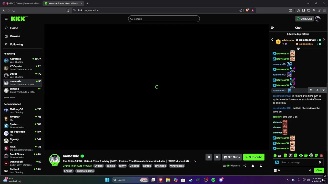This screenshot has width=328, height=184.
Task: Show previous top gifters with left arrow
Action: click(x=272, y=40)
